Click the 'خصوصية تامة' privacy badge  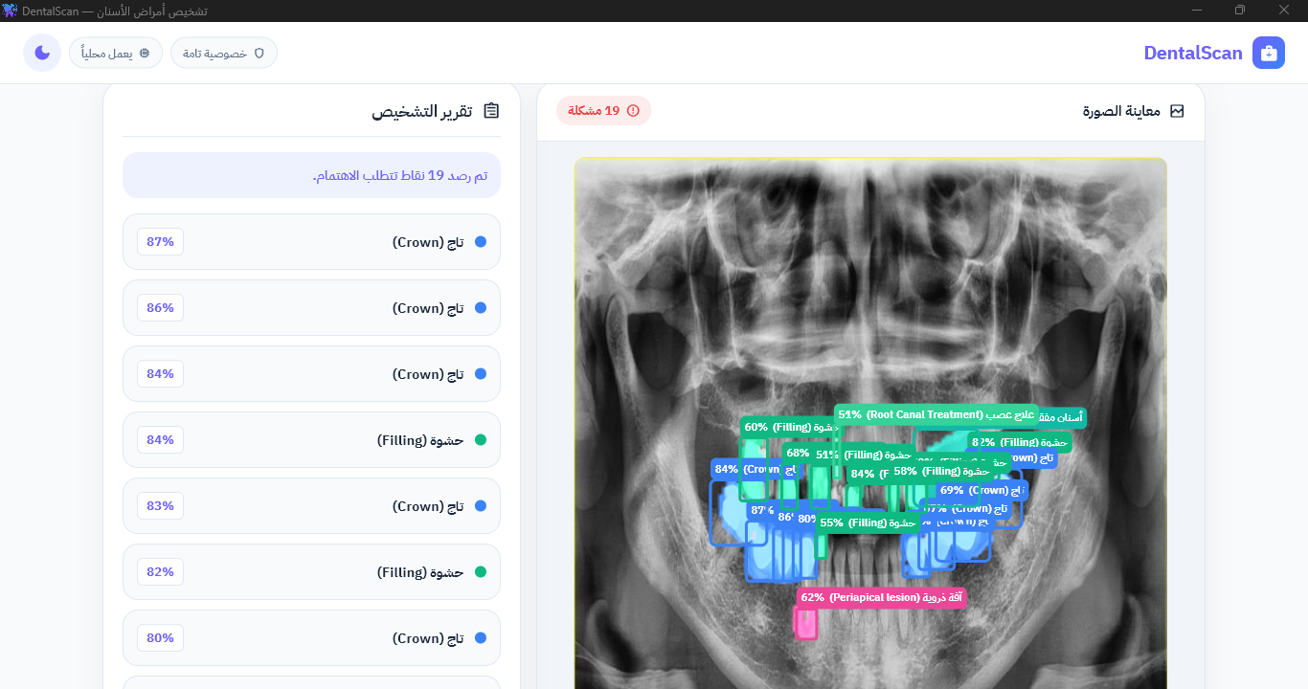click(x=224, y=53)
